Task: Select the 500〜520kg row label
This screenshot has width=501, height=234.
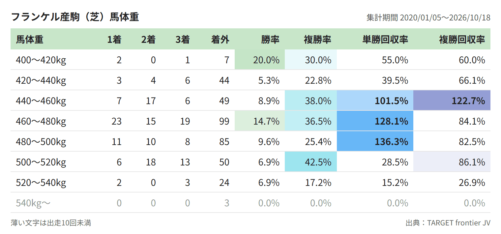Action: click(41, 162)
